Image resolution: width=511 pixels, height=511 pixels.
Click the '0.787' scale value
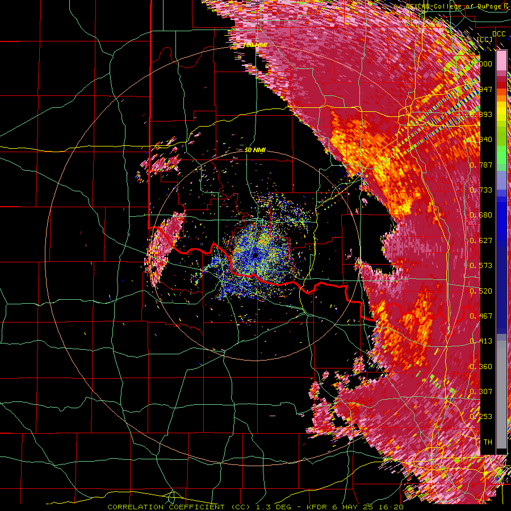[x=481, y=165]
